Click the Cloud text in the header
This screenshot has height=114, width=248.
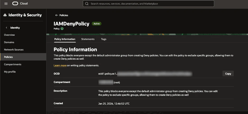coord(24,3)
